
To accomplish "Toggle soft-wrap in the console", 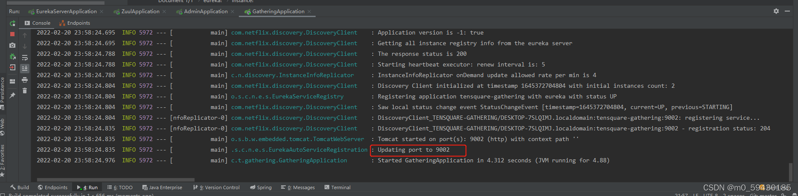I will 25,57.
